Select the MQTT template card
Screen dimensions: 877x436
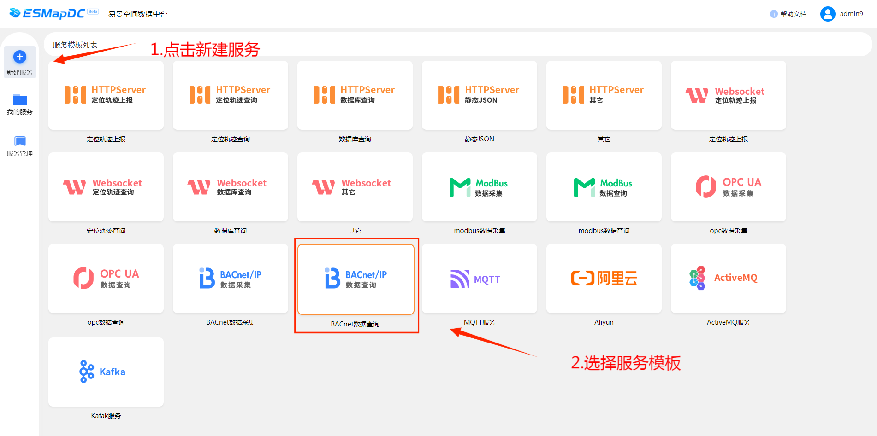click(480, 279)
